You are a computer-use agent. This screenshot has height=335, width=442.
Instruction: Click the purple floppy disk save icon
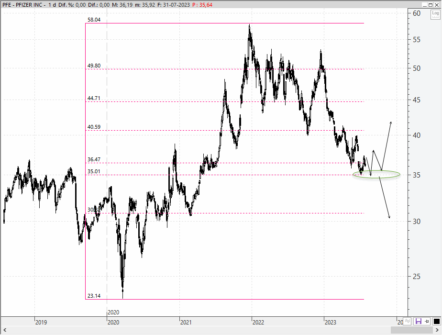point(418,321)
